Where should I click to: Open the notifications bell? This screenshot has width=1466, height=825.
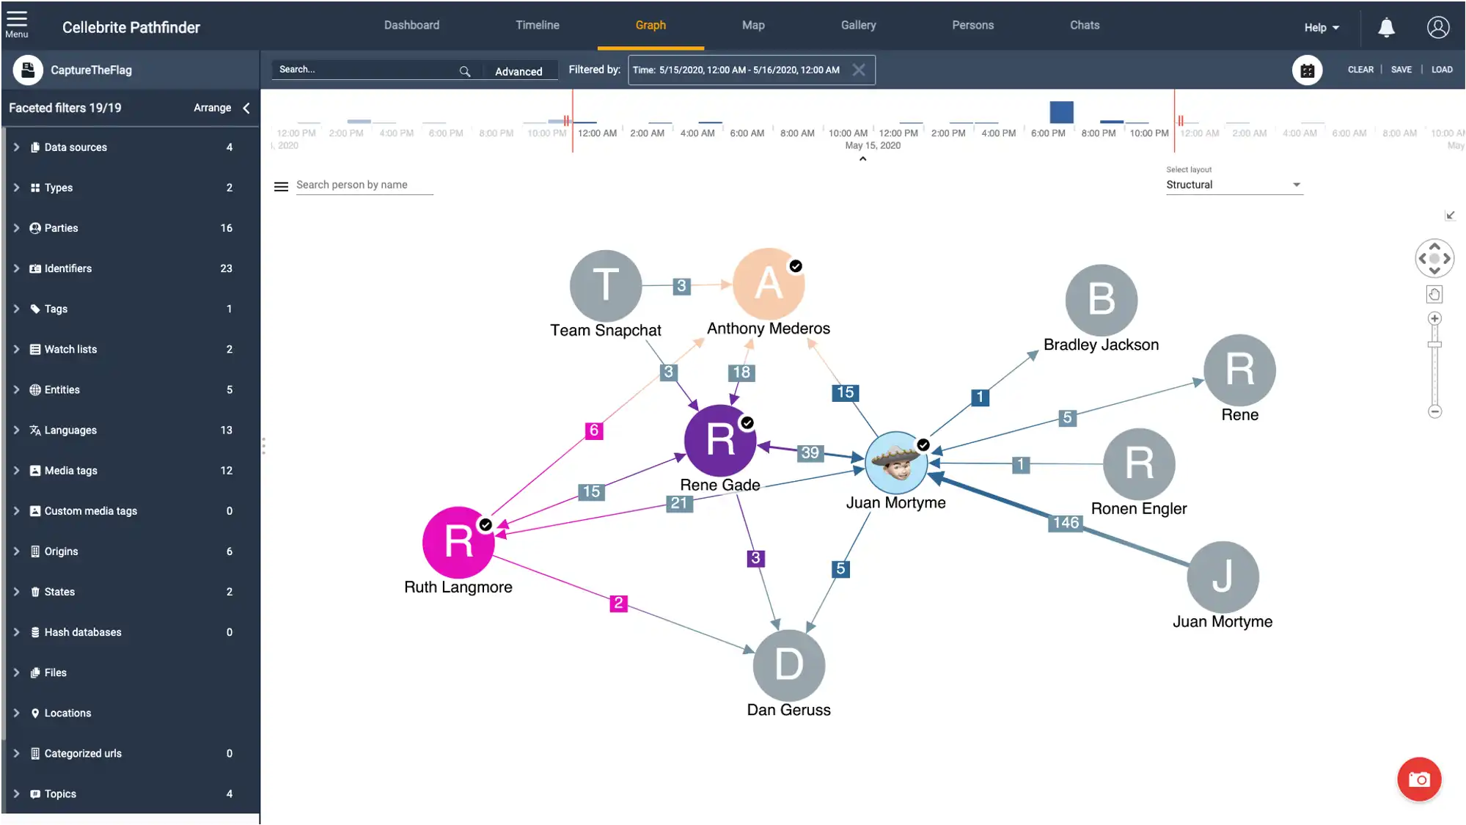click(1385, 28)
